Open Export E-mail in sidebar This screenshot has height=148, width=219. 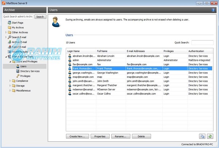[19, 47]
